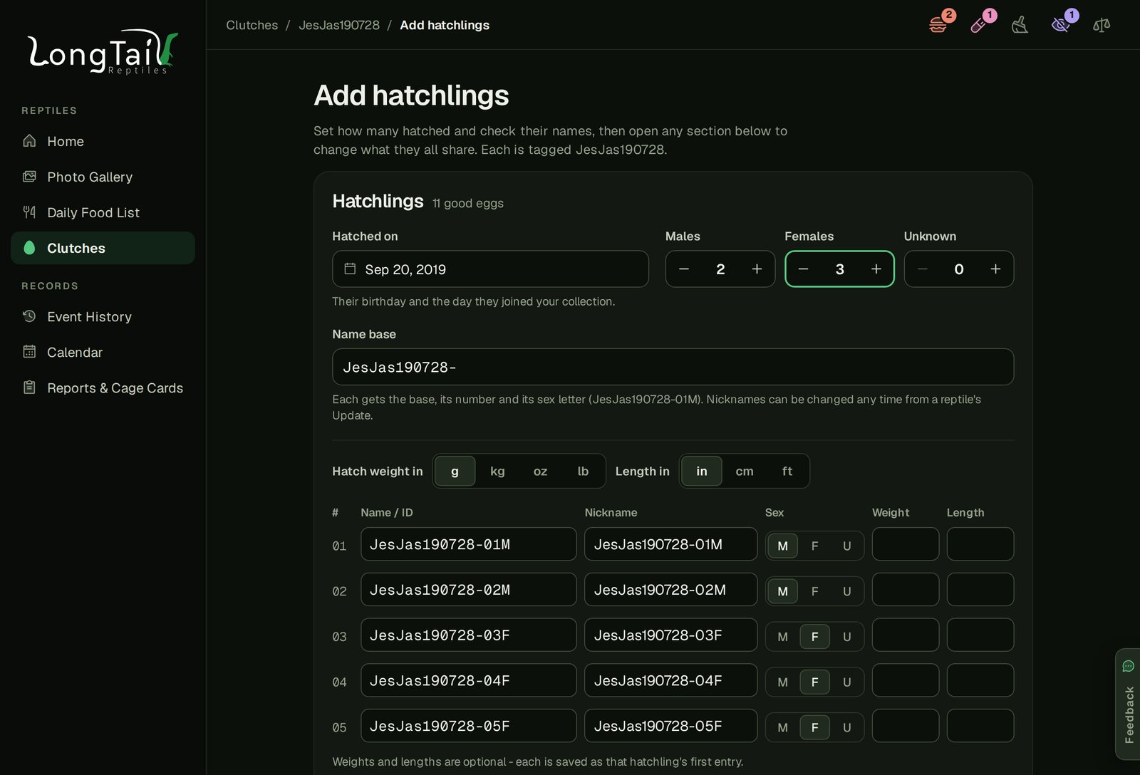Screen dimensions: 1140x775
Task: Select Clutches in sidebar
Action: coord(103,248)
